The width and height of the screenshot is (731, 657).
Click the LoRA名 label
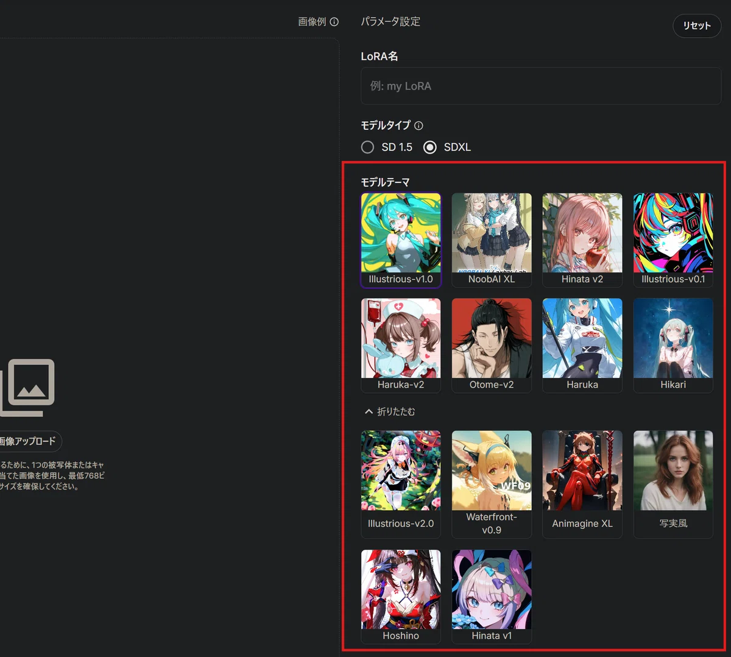pyautogui.click(x=379, y=56)
